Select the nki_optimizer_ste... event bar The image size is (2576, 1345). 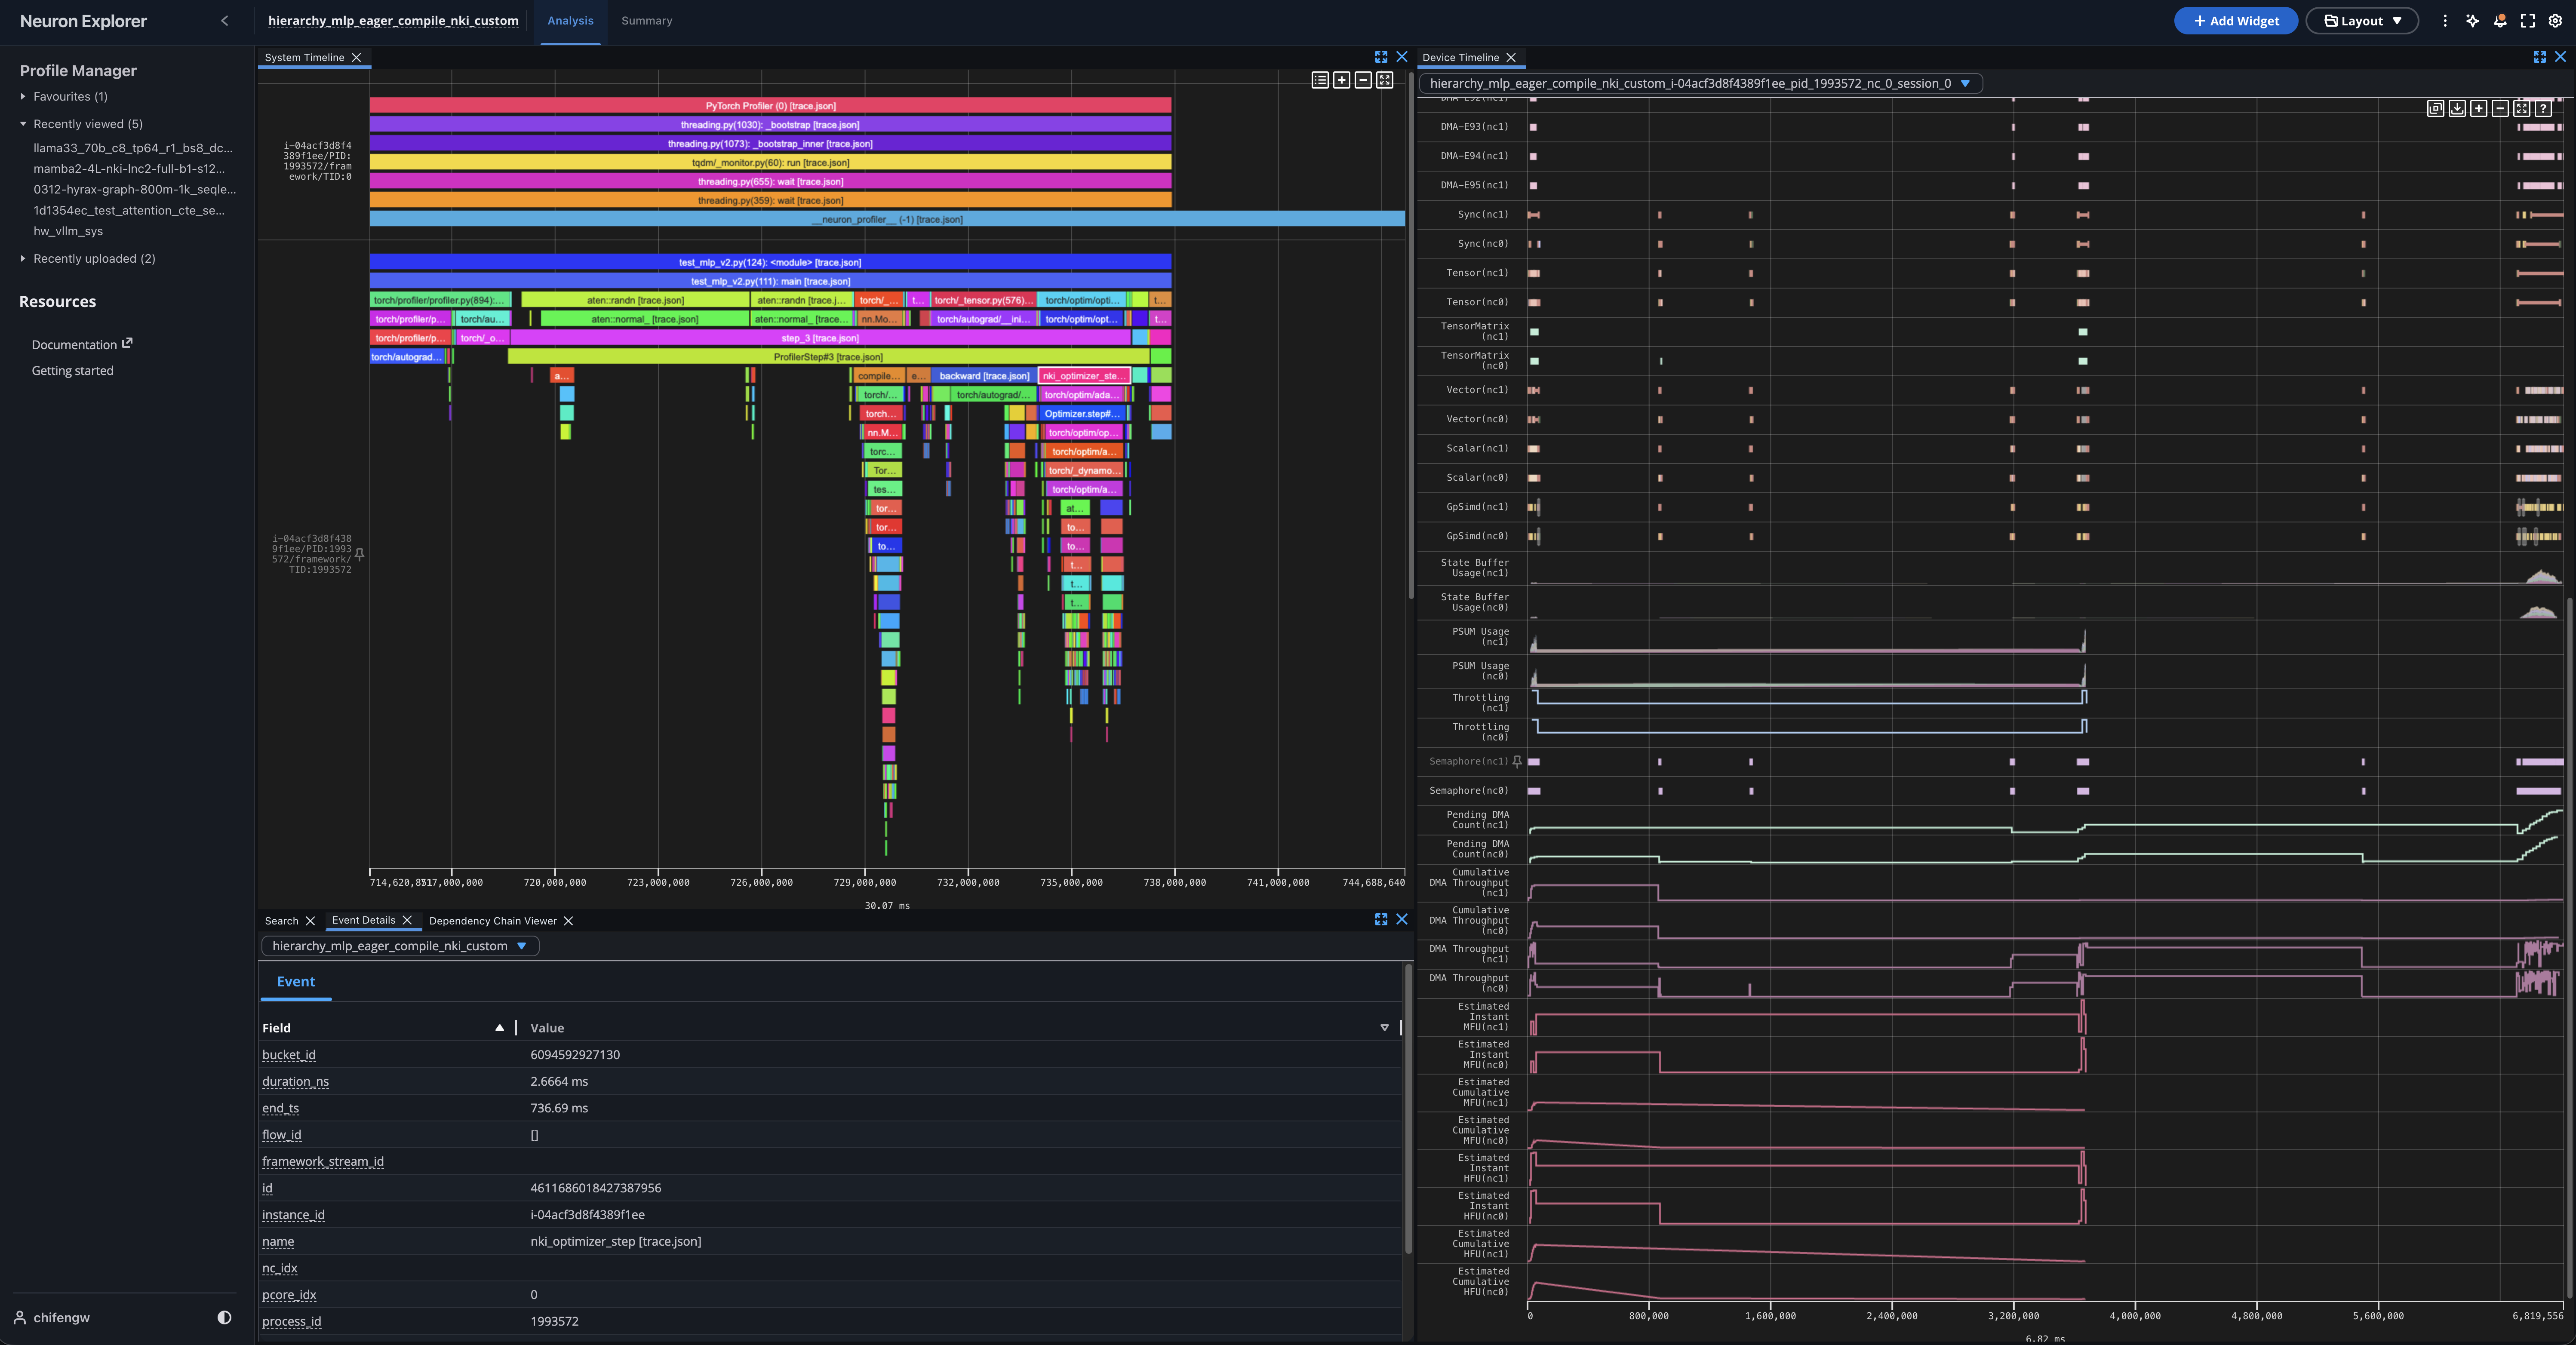tap(1084, 376)
